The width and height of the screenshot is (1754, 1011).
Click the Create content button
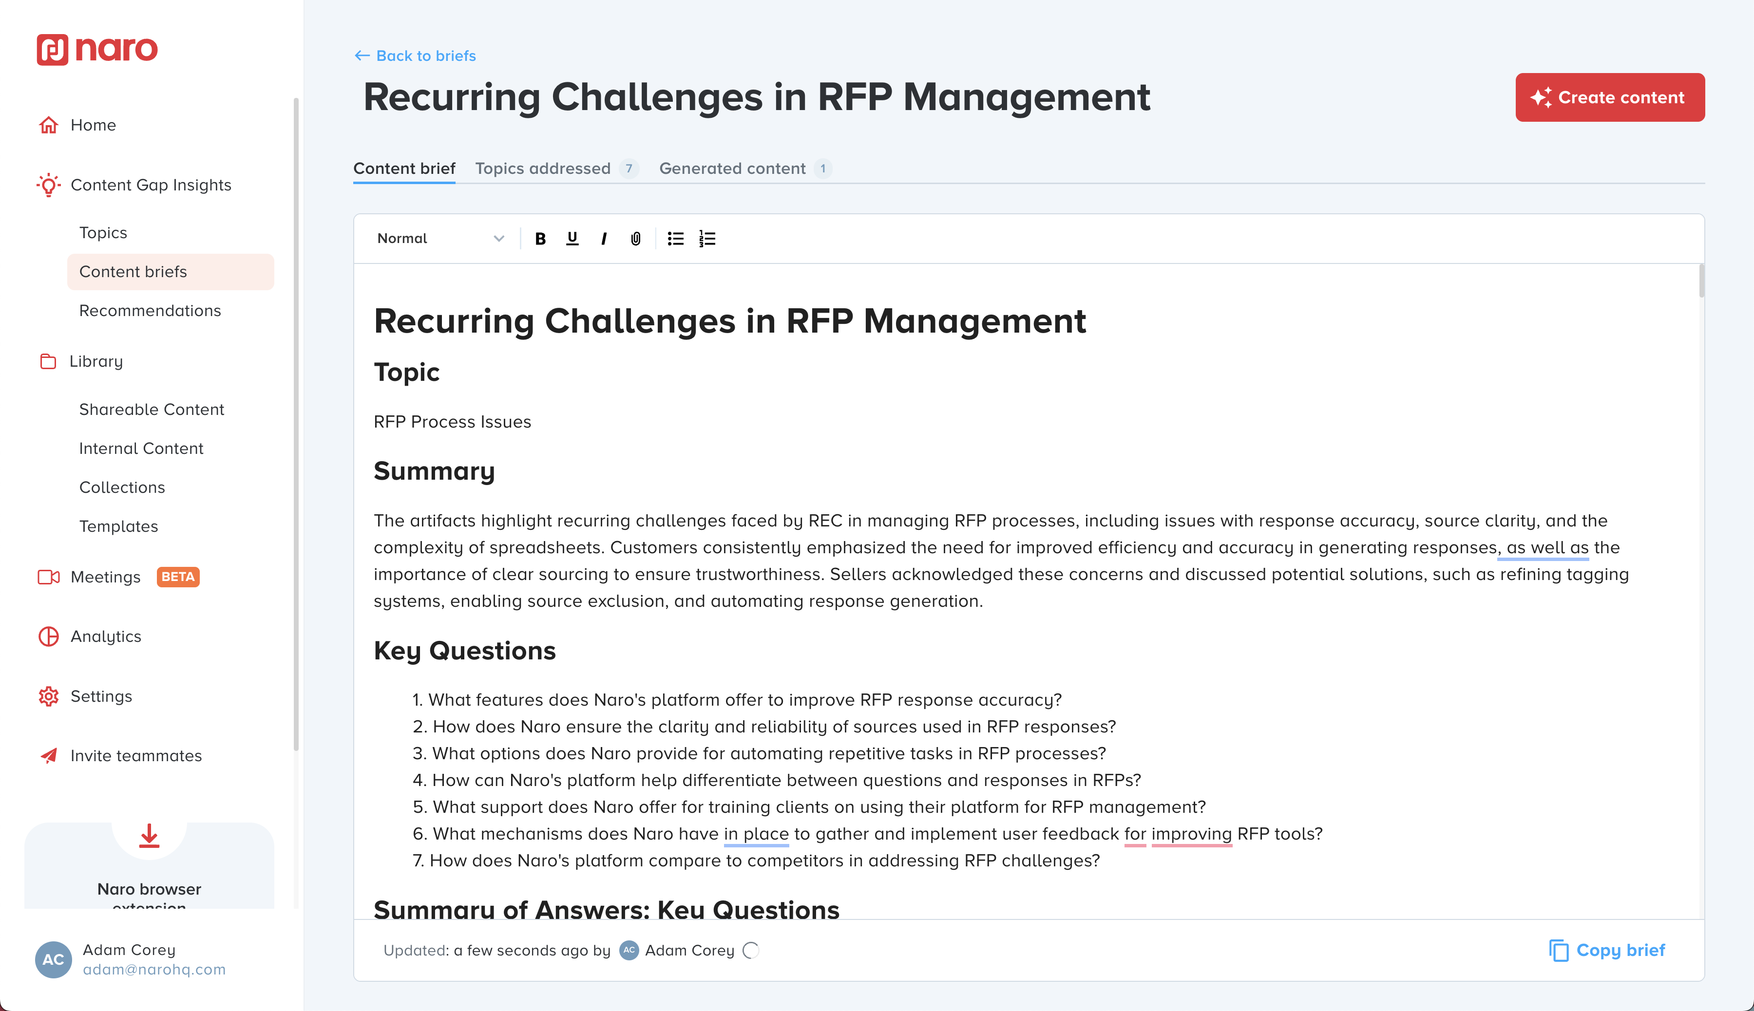[x=1609, y=97]
